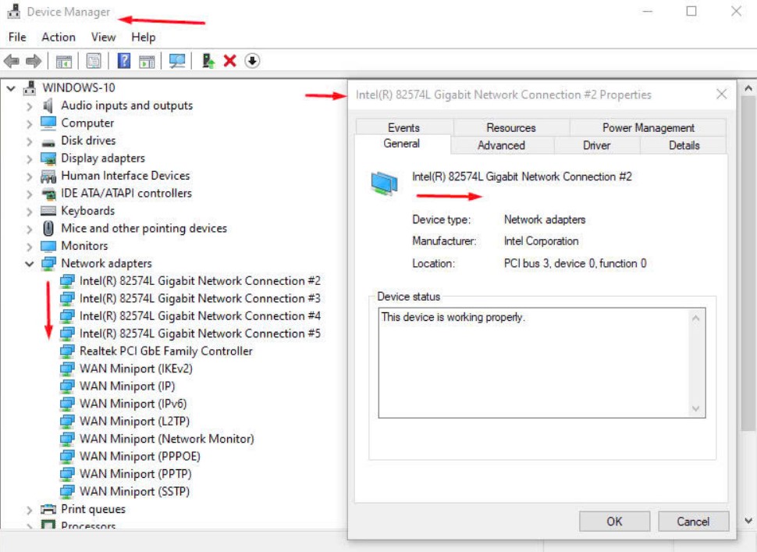Screen dimensions: 757x552
Task: Click the Device Manager scrollbar up arrow
Action: (748, 88)
